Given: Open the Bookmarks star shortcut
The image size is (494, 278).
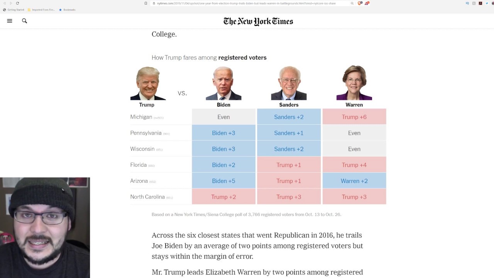Looking at the screenshot, I should 67,10.
